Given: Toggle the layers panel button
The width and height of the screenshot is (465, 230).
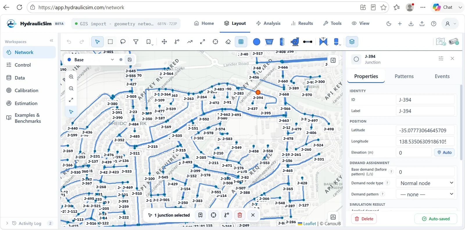Looking at the screenshot, I should point(352,42).
